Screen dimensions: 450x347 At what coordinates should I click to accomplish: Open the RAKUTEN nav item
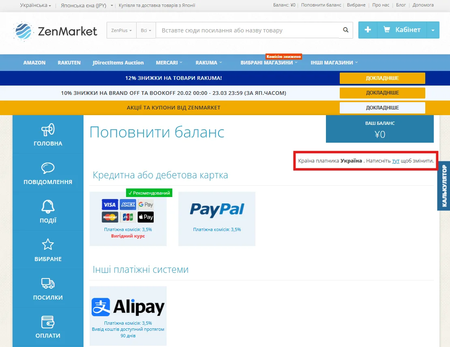(69, 62)
